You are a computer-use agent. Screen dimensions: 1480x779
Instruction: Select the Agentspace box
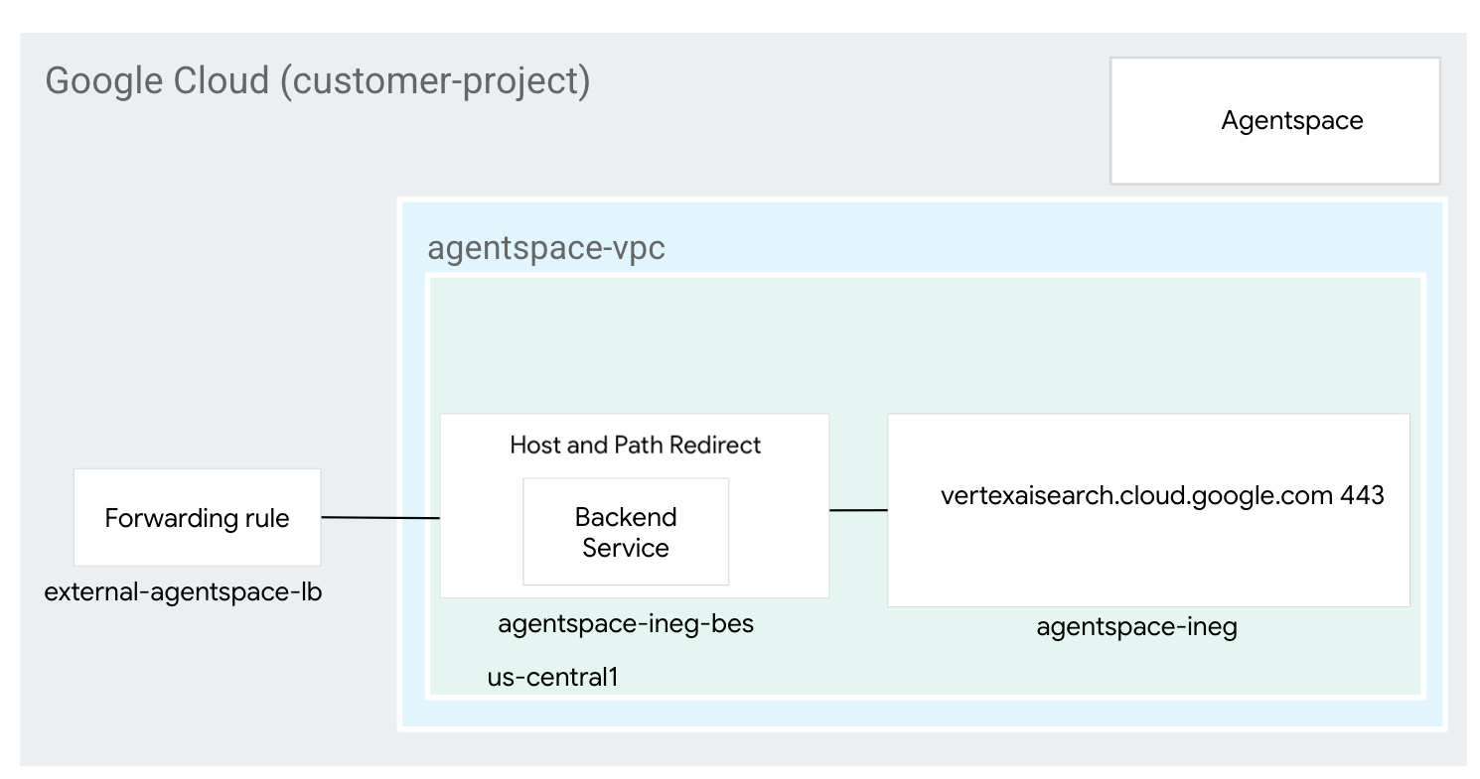(1274, 121)
